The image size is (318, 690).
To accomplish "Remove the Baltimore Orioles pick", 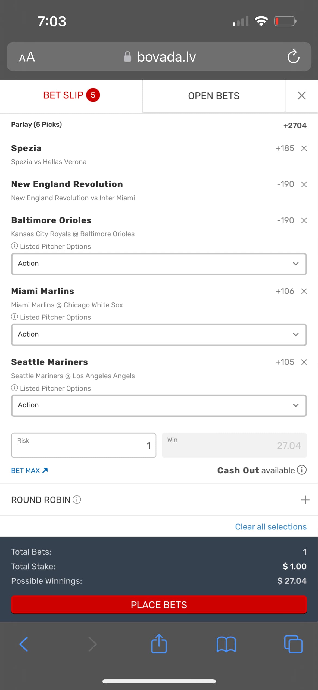I will tap(304, 220).
